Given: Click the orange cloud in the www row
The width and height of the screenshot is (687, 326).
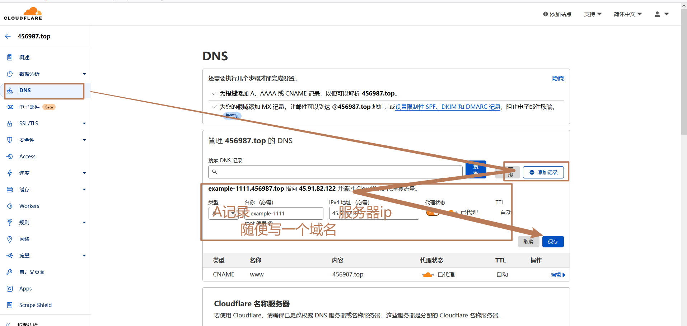Looking at the screenshot, I should coord(427,275).
